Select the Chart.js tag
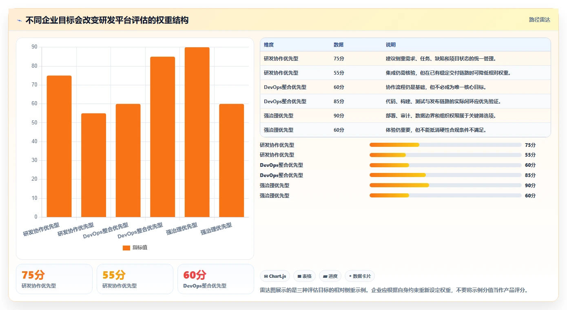The height and width of the screenshot is (310, 567). (275, 276)
